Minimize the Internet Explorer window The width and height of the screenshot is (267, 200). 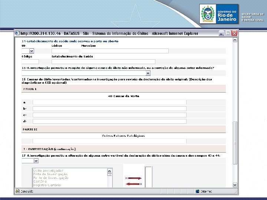[221, 33]
